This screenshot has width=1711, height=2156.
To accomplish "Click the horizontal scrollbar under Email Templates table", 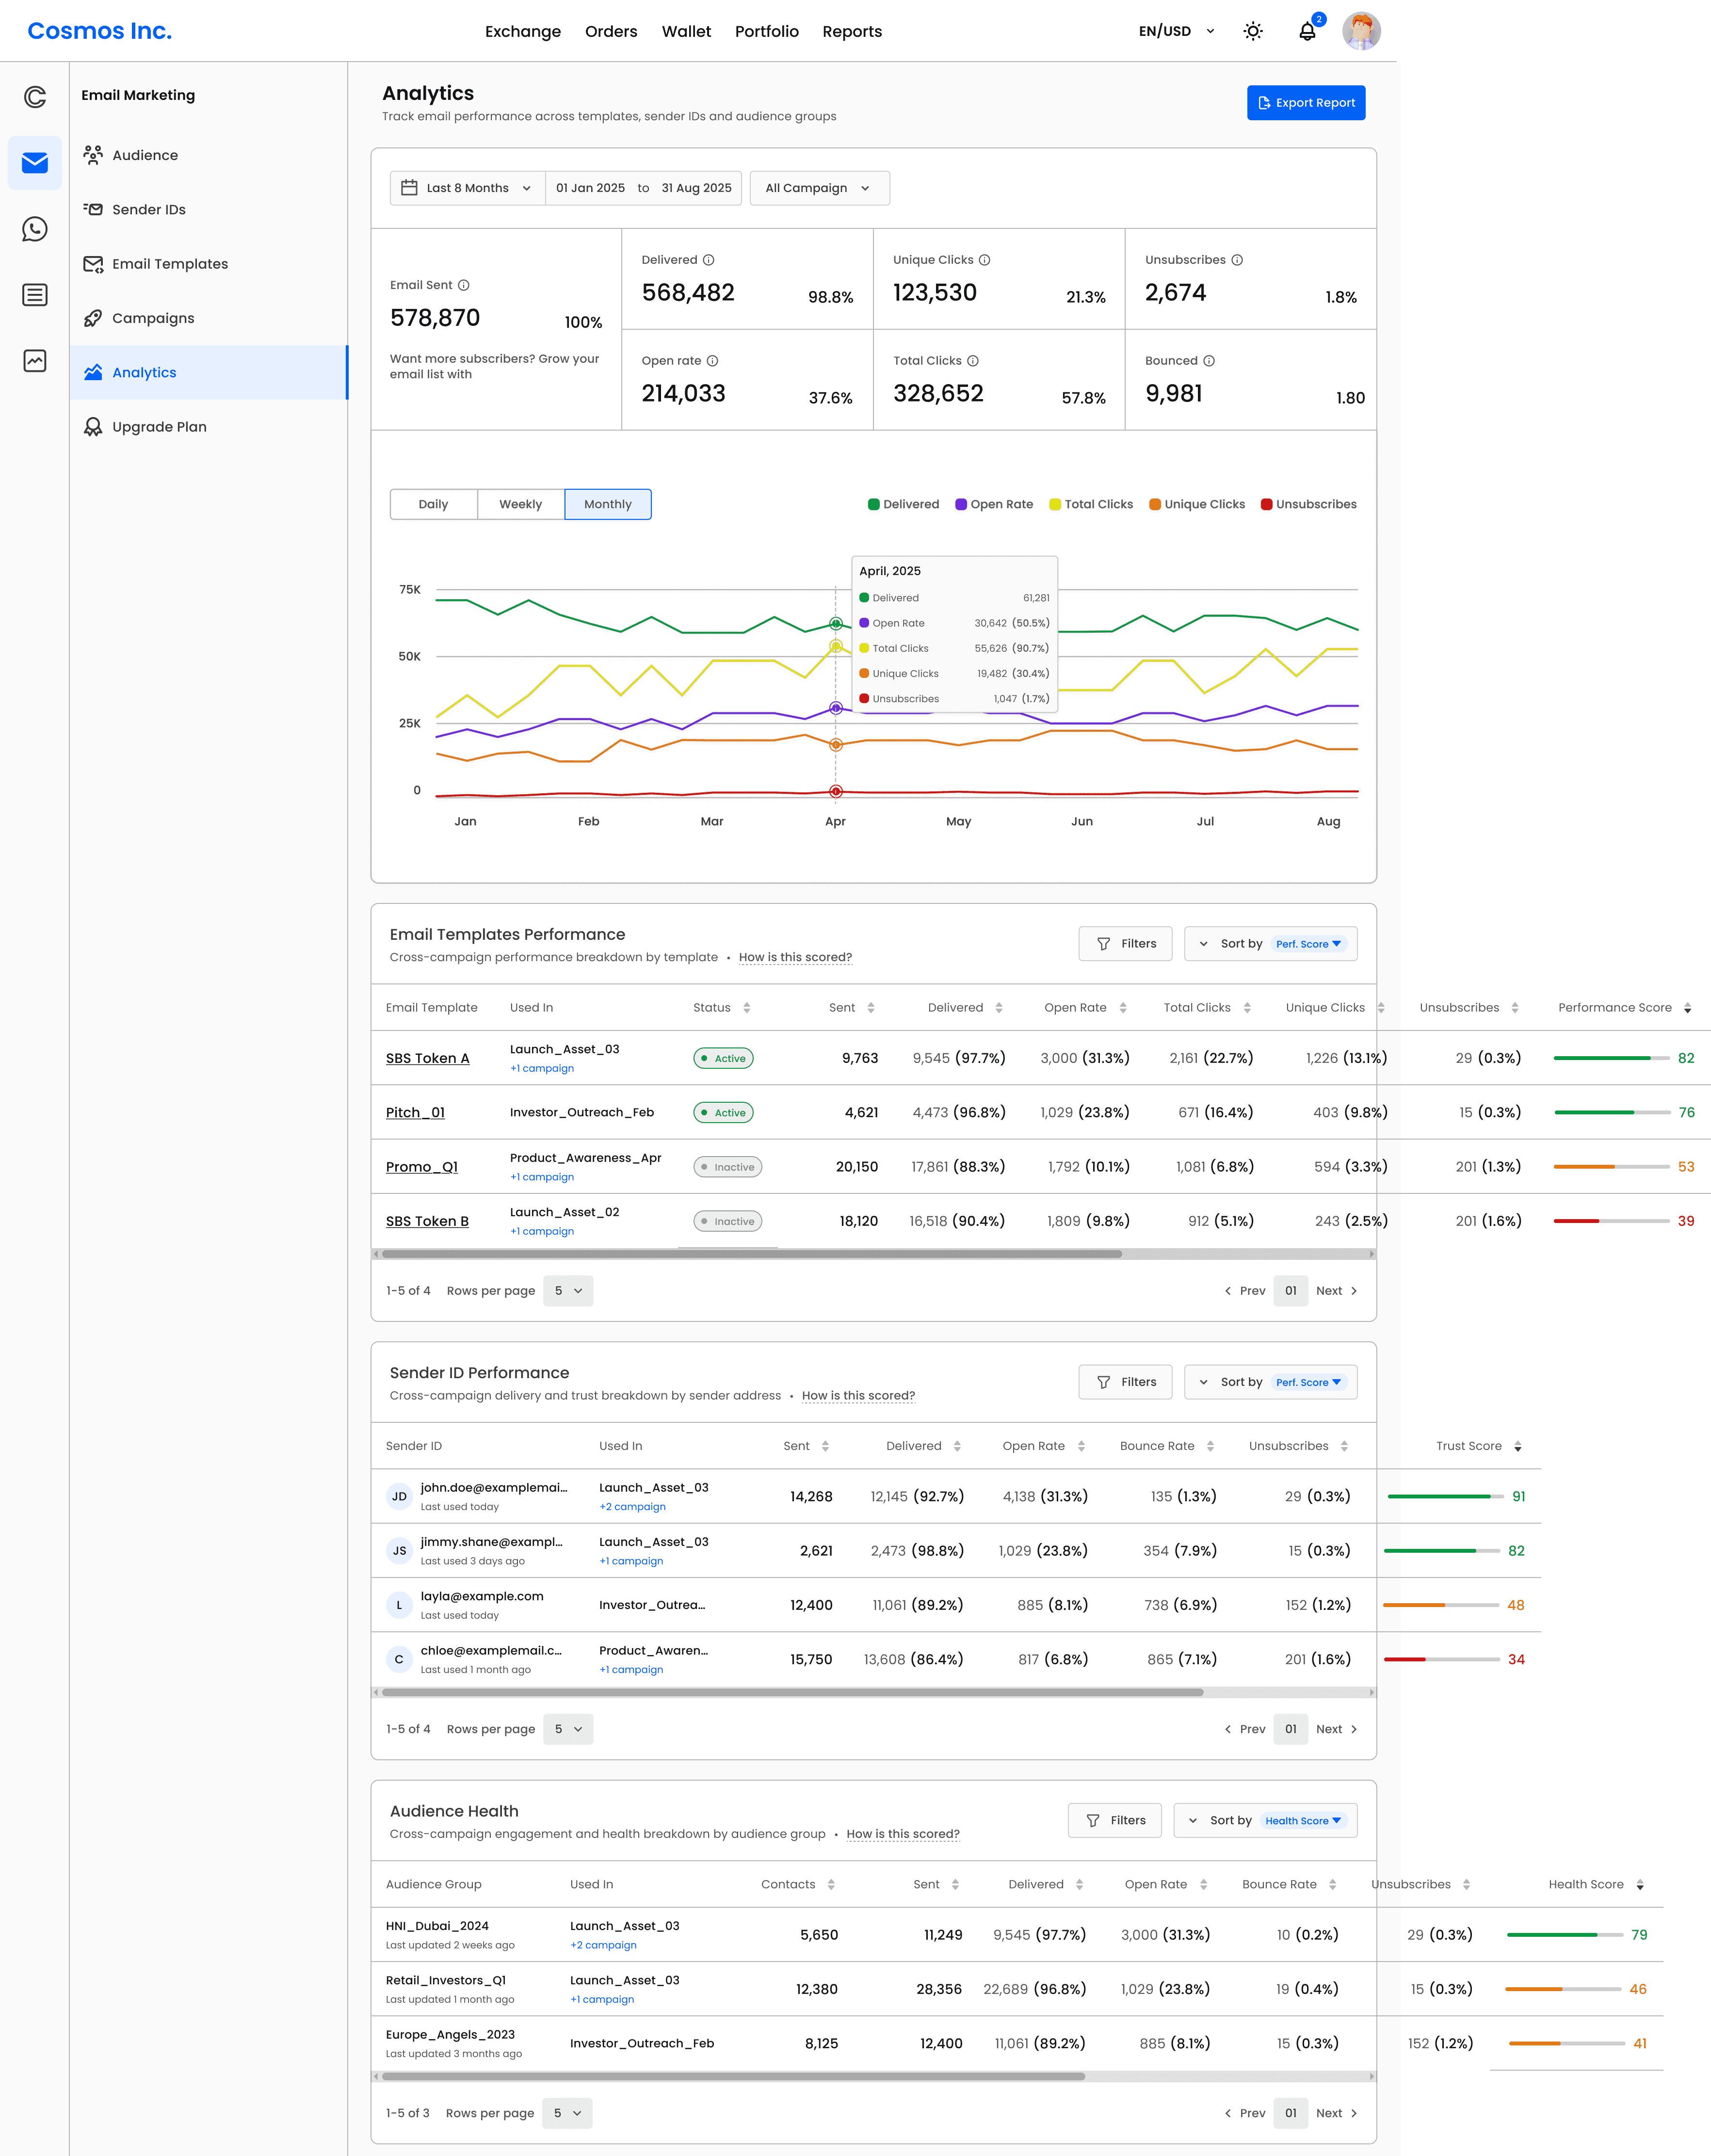I will tap(752, 1254).
